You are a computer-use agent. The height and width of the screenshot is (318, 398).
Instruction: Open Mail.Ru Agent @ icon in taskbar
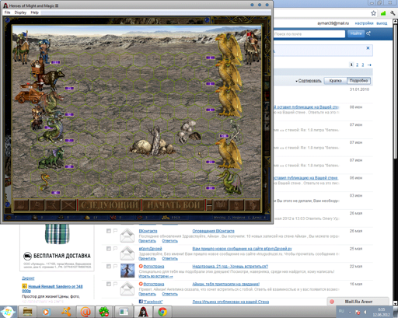point(86,312)
